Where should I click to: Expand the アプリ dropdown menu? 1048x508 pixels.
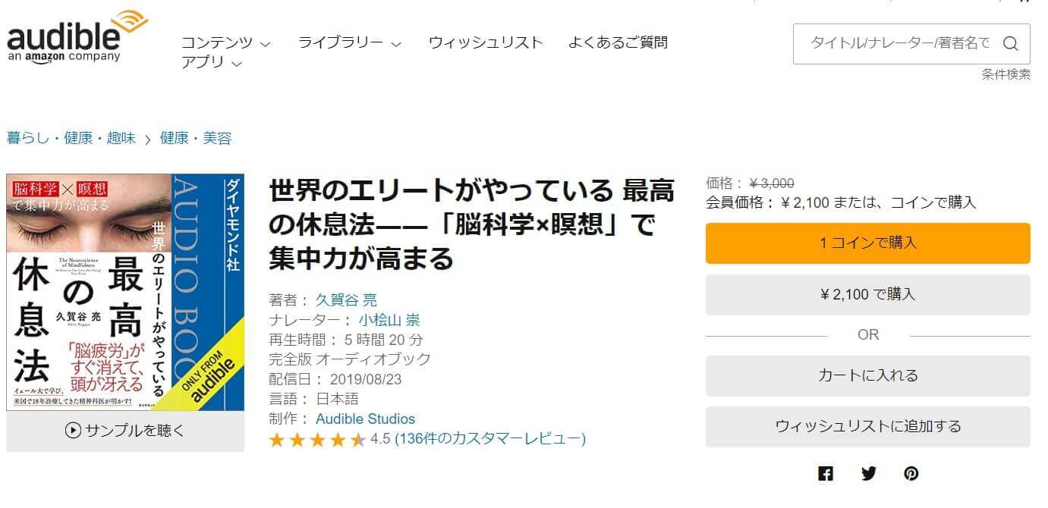coord(211,62)
